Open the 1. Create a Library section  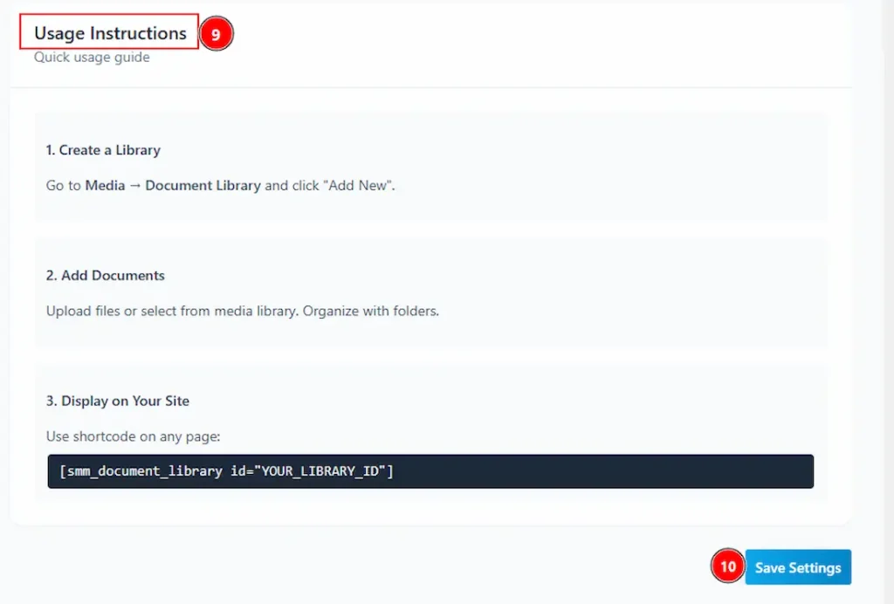point(103,150)
